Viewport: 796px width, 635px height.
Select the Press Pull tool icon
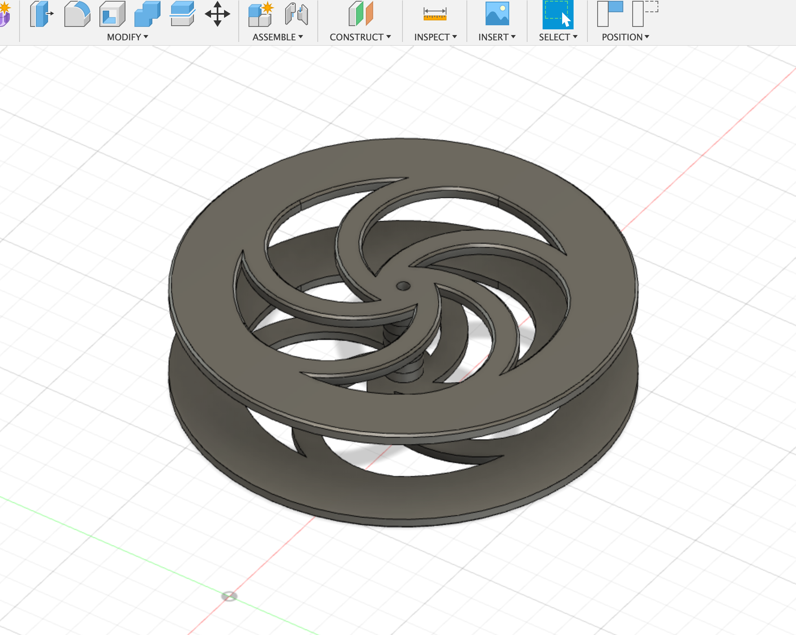pos(42,14)
